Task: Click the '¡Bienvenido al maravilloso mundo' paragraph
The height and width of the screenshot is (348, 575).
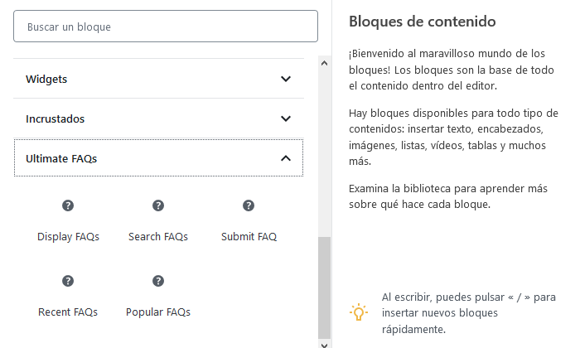Action: pos(452,70)
